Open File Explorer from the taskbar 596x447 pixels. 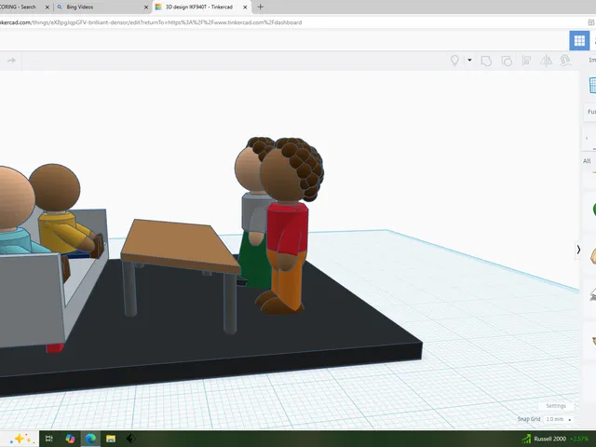[x=111, y=439]
